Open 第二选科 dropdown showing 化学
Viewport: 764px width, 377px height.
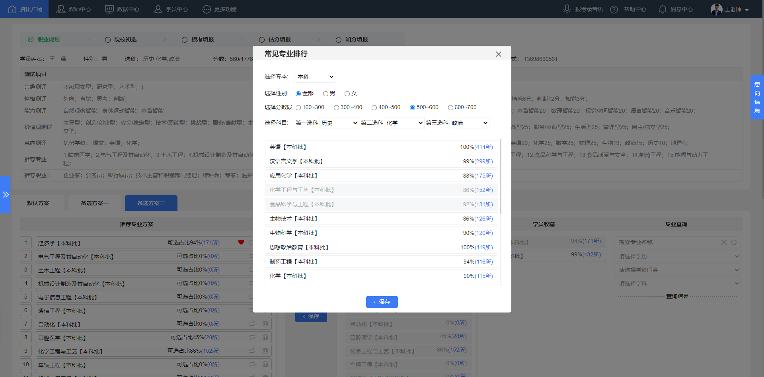pyautogui.click(x=405, y=123)
